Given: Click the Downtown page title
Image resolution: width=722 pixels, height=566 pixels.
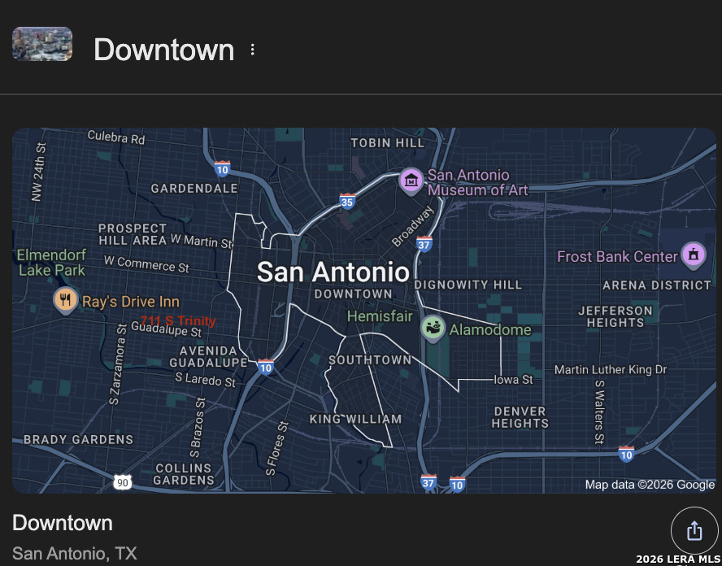Looking at the screenshot, I should point(163,50).
